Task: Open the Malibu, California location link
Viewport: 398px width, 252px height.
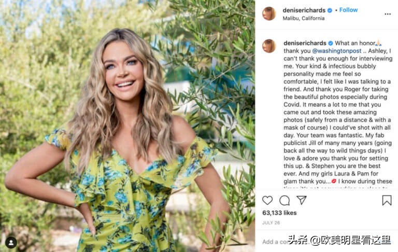Action: coord(304,18)
